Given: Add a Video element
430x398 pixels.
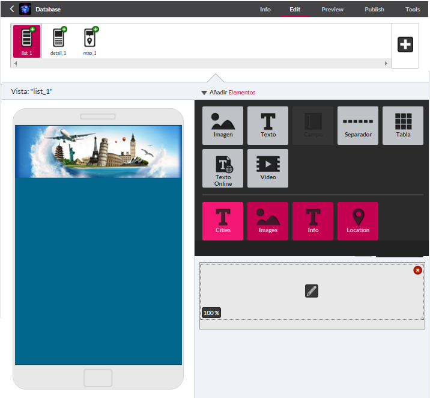Looking at the screenshot, I should point(268,168).
